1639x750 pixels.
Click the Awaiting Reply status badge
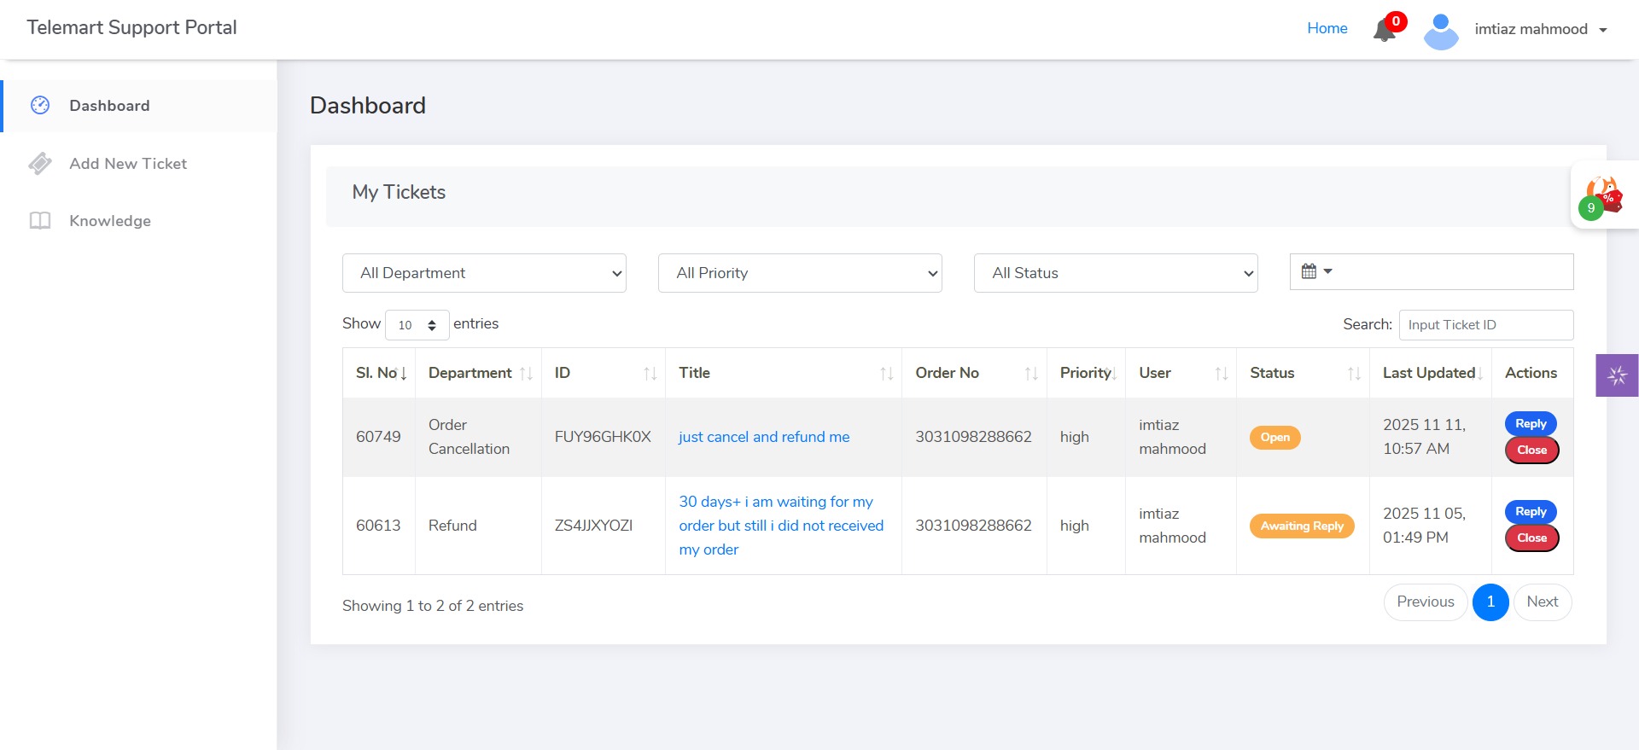(1302, 526)
